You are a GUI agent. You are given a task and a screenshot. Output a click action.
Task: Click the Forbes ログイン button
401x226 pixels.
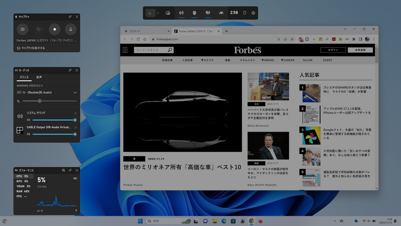coord(333,50)
